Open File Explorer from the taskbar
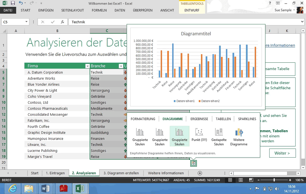Screen dimensions: 306x194 pyautogui.click(x=29, y=189)
